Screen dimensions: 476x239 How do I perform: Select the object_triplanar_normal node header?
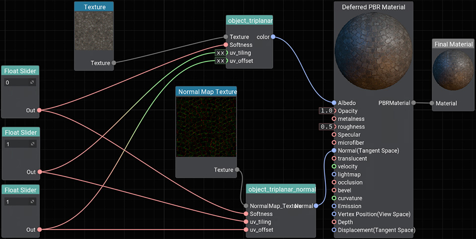tap(281, 189)
